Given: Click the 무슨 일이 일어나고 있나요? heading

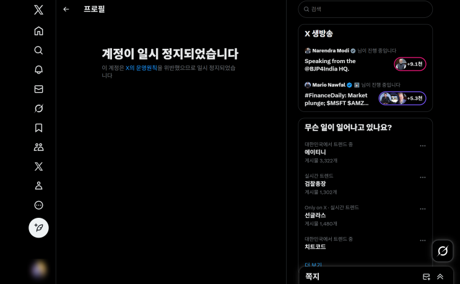Looking at the screenshot, I should coord(348,127).
